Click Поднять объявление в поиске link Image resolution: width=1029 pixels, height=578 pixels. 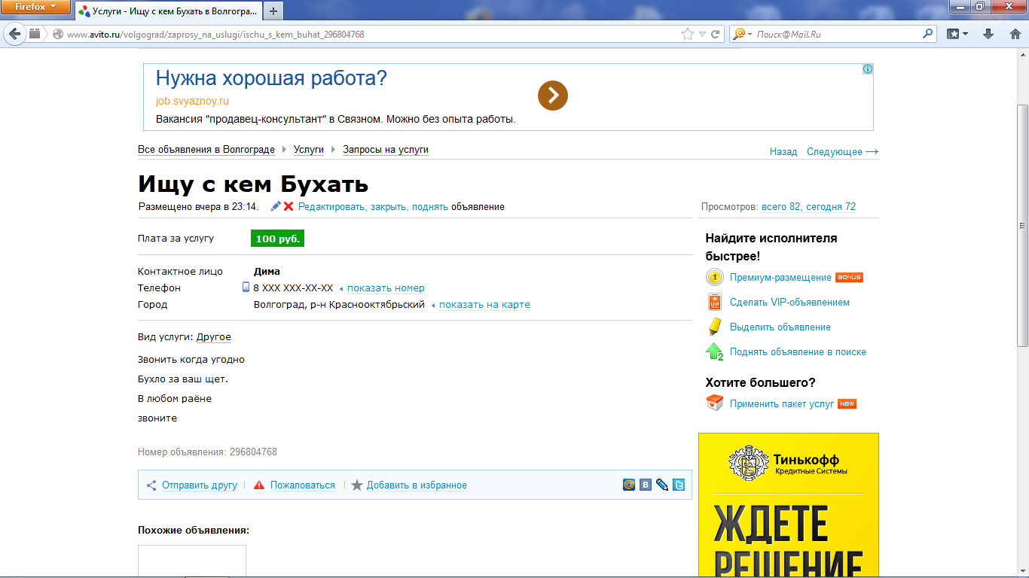point(798,352)
